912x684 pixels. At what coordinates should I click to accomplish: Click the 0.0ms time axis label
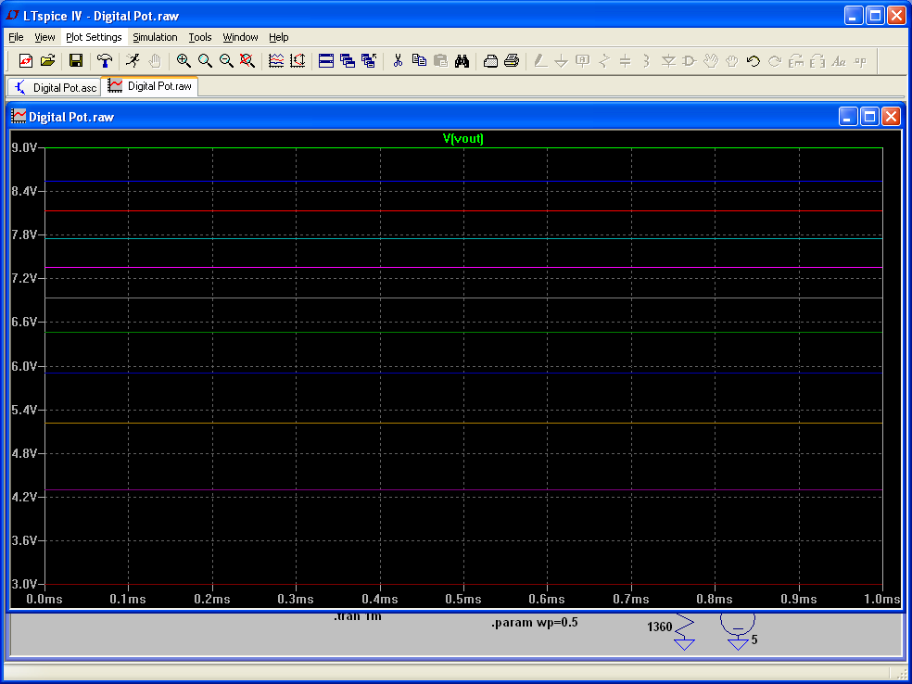pyautogui.click(x=44, y=599)
